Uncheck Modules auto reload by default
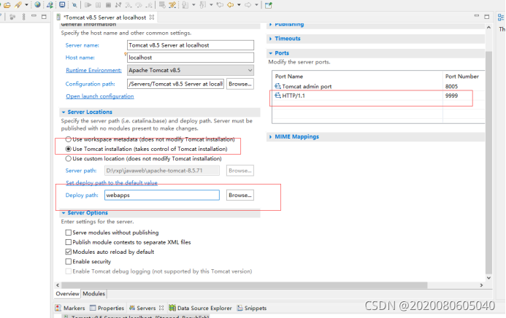This screenshot has width=506, height=318. [x=68, y=252]
